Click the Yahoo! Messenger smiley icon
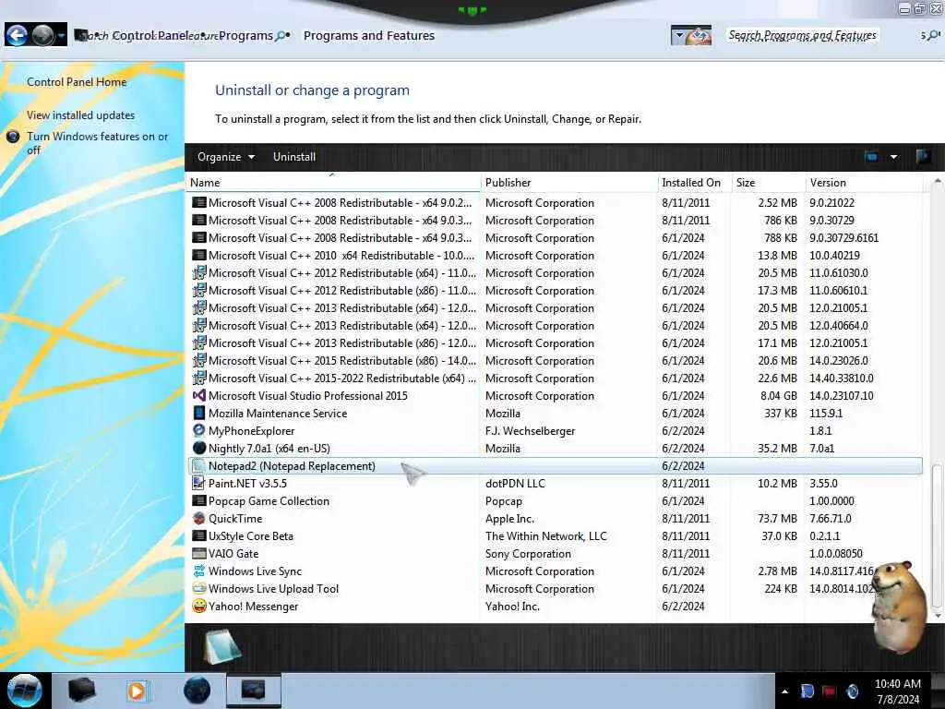945x709 pixels. click(x=199, y=606)
